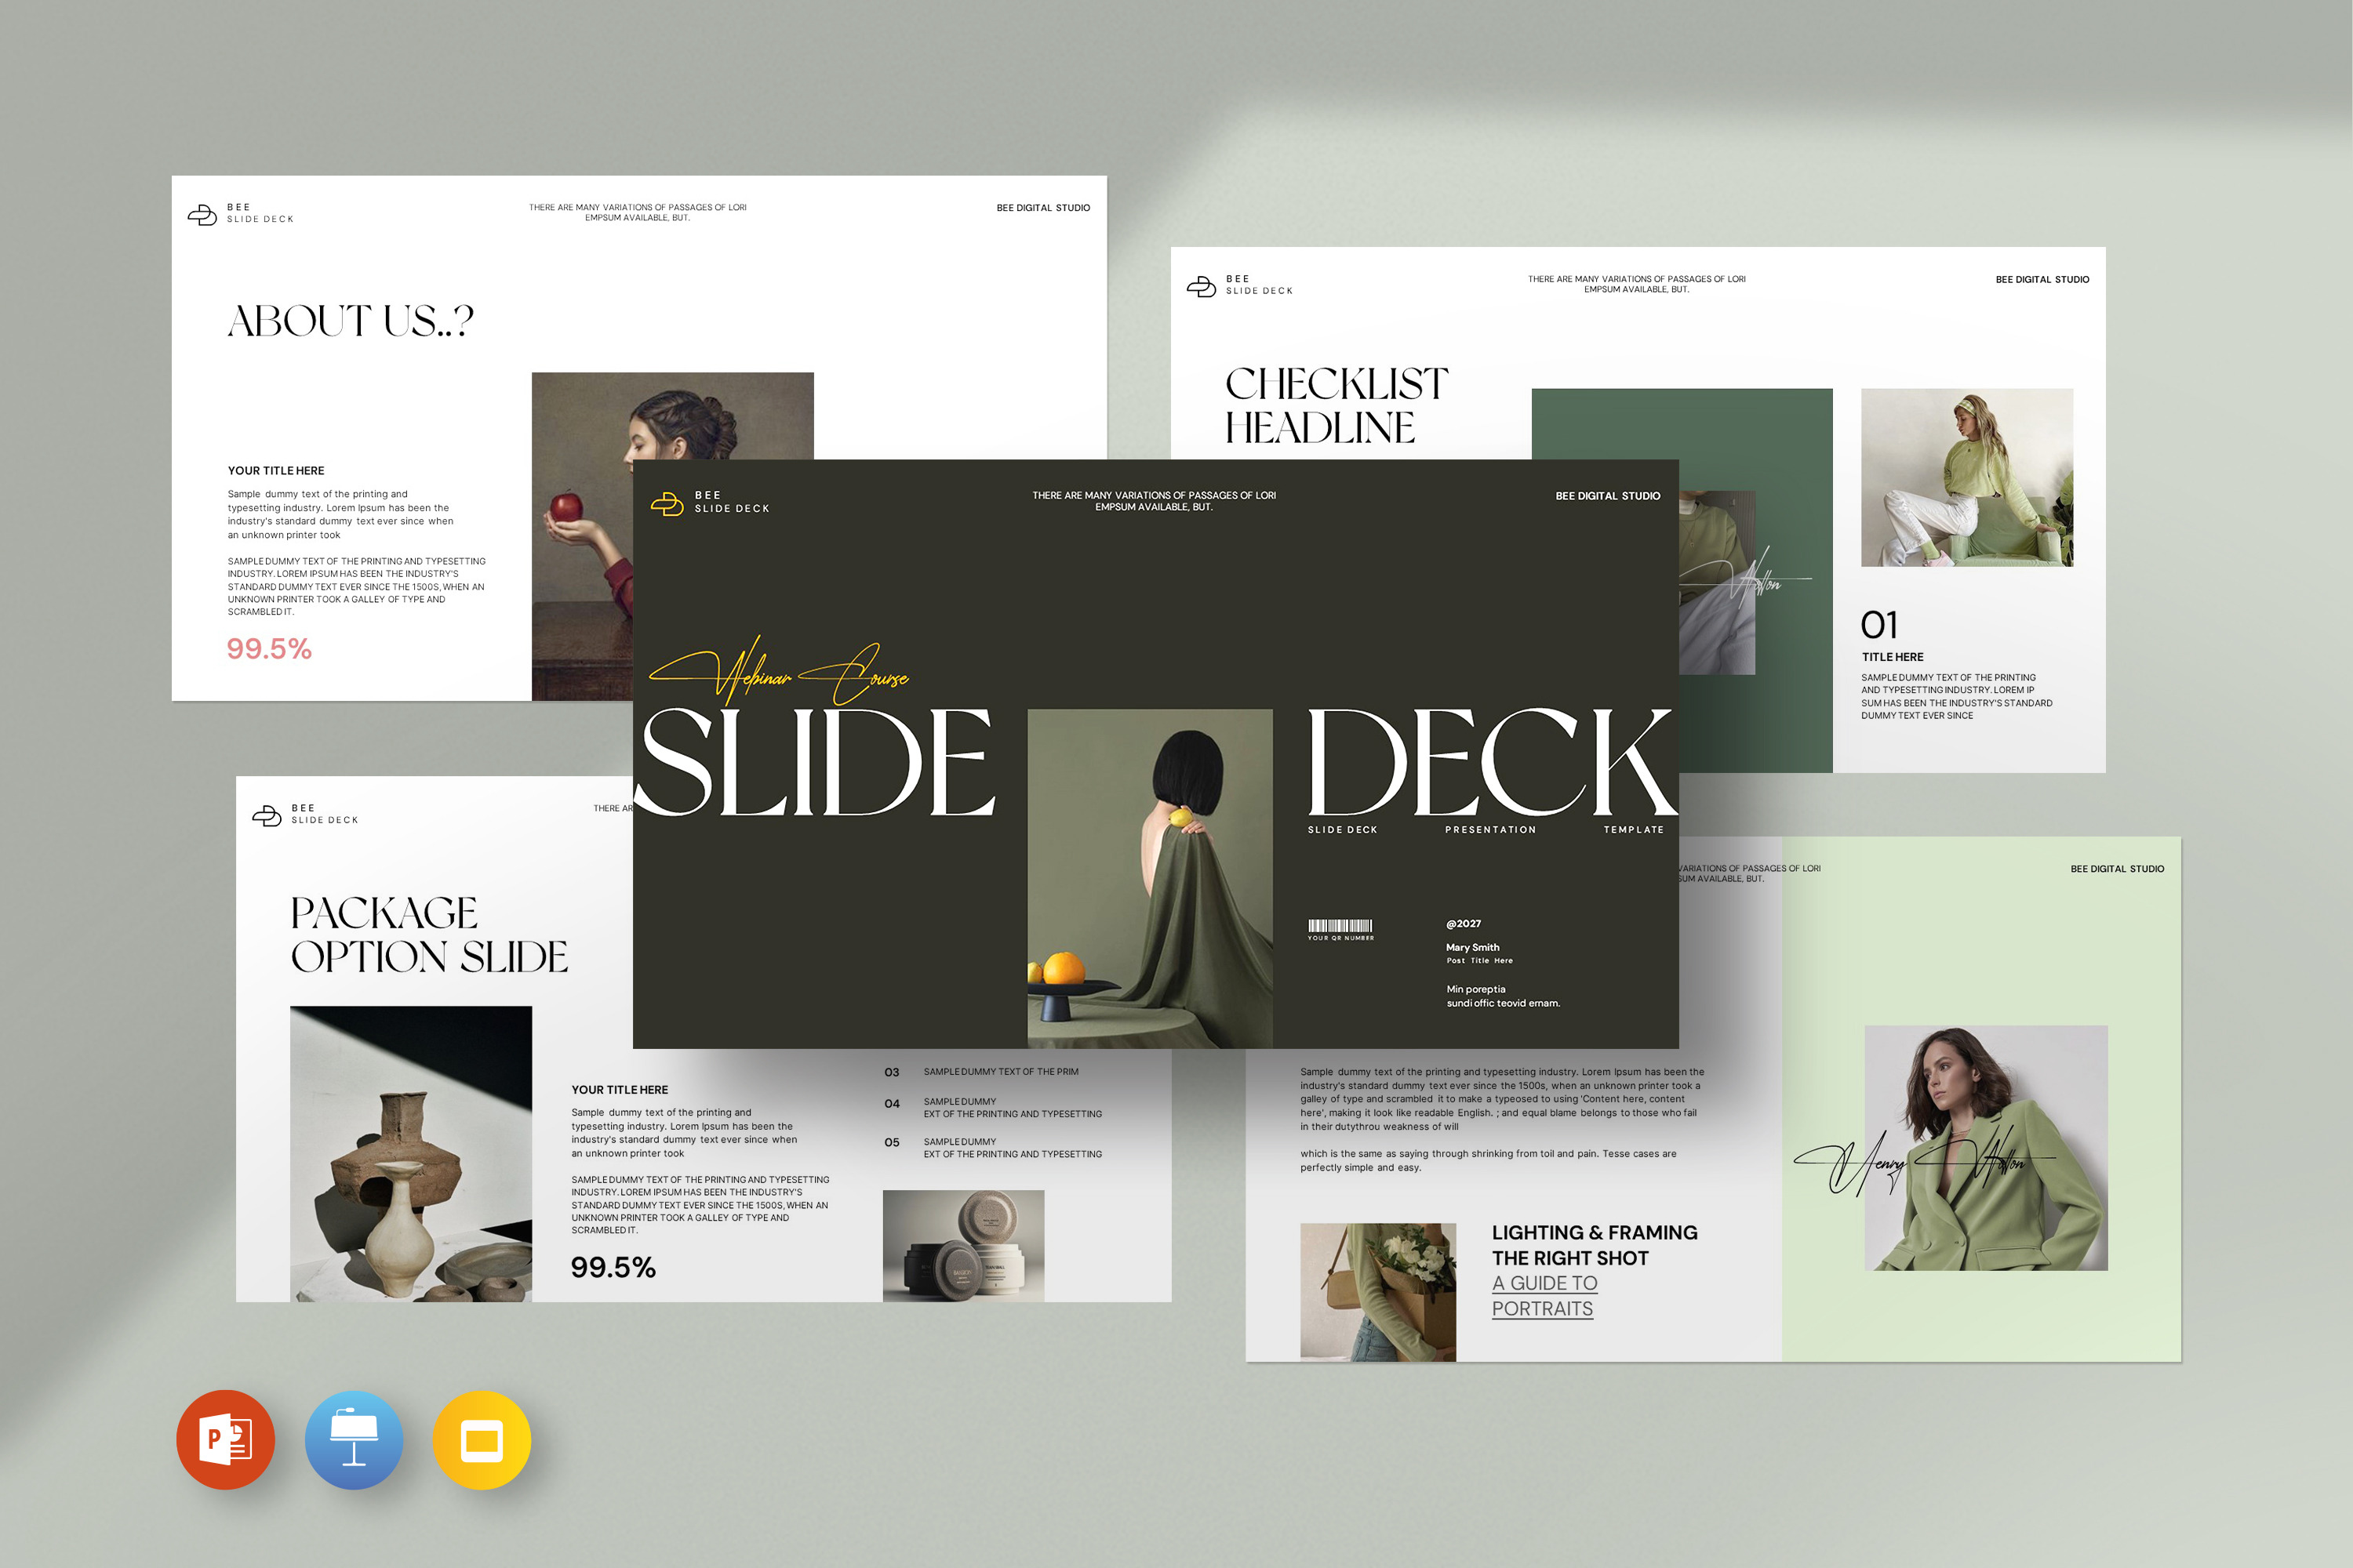Click the 'CHECKLIST' headline word
Viewport: 2353px width, 1568px height.
coord(1337,384)
